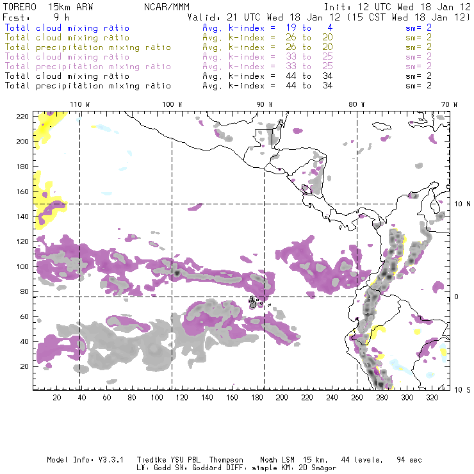Screen dimensions: 474x474
Task: Click the "2D Smagor" footer text
Action: [x=318, y=468]
